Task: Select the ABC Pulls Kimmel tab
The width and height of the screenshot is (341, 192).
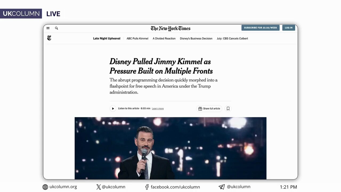Action: [x=137, y=38]
